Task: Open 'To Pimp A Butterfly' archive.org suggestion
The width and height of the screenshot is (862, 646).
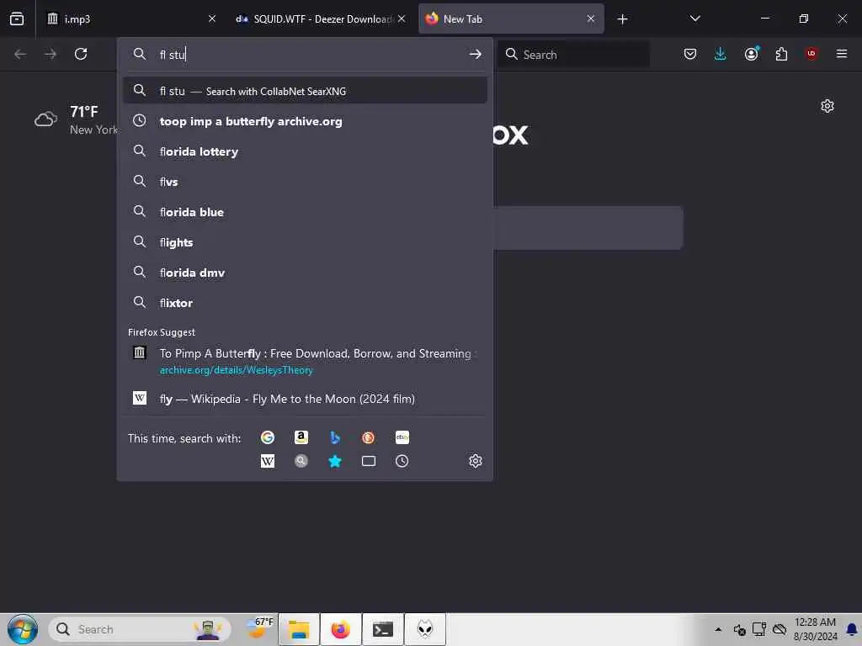Action: click(x=305, y=361)
